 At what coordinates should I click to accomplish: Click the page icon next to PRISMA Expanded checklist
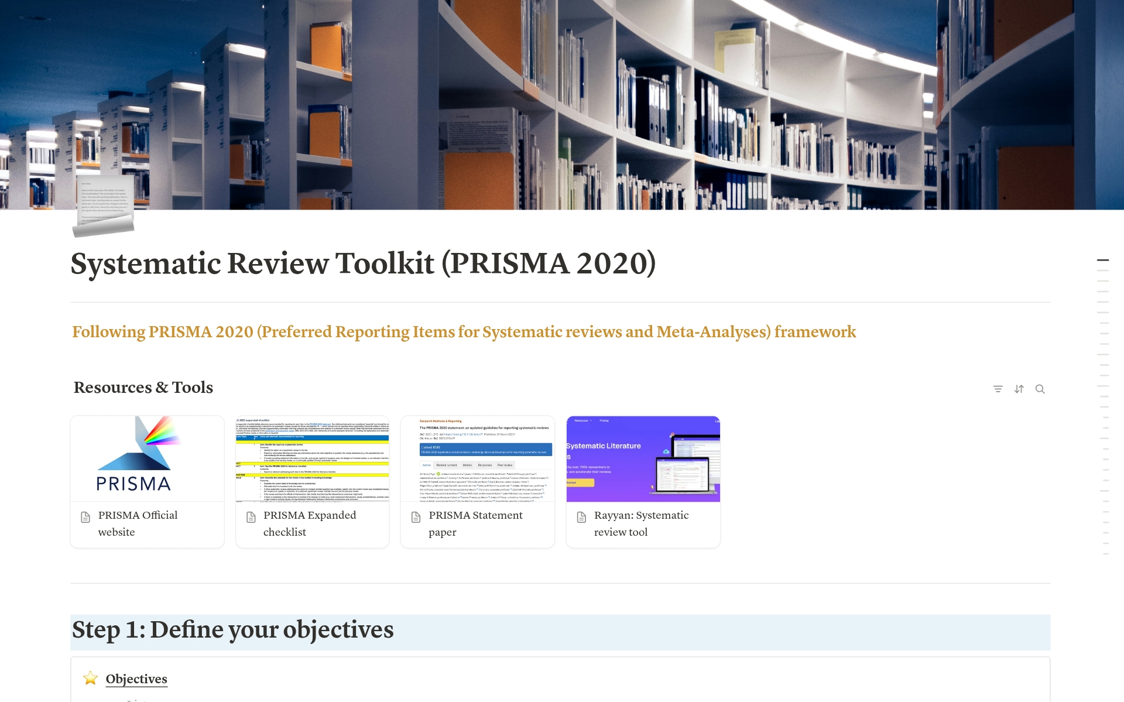pyautogui.click(x=251, y=517)
